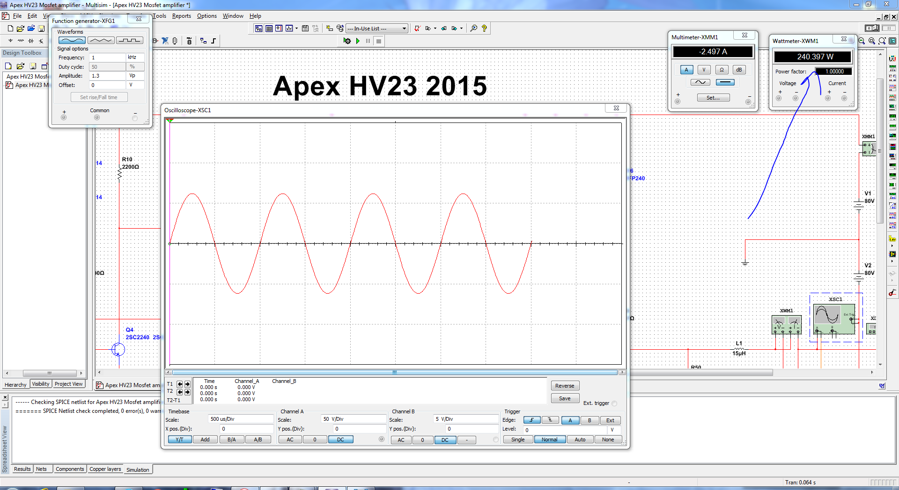899x490 pixels.
Task: Open multimeter Set... settings
Action: 713,98
